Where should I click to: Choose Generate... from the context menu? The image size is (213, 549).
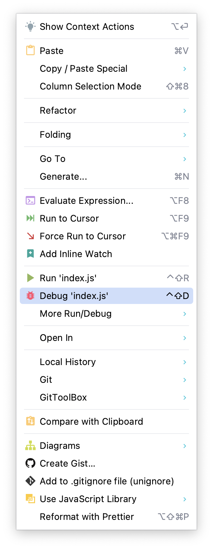point(63,176)
